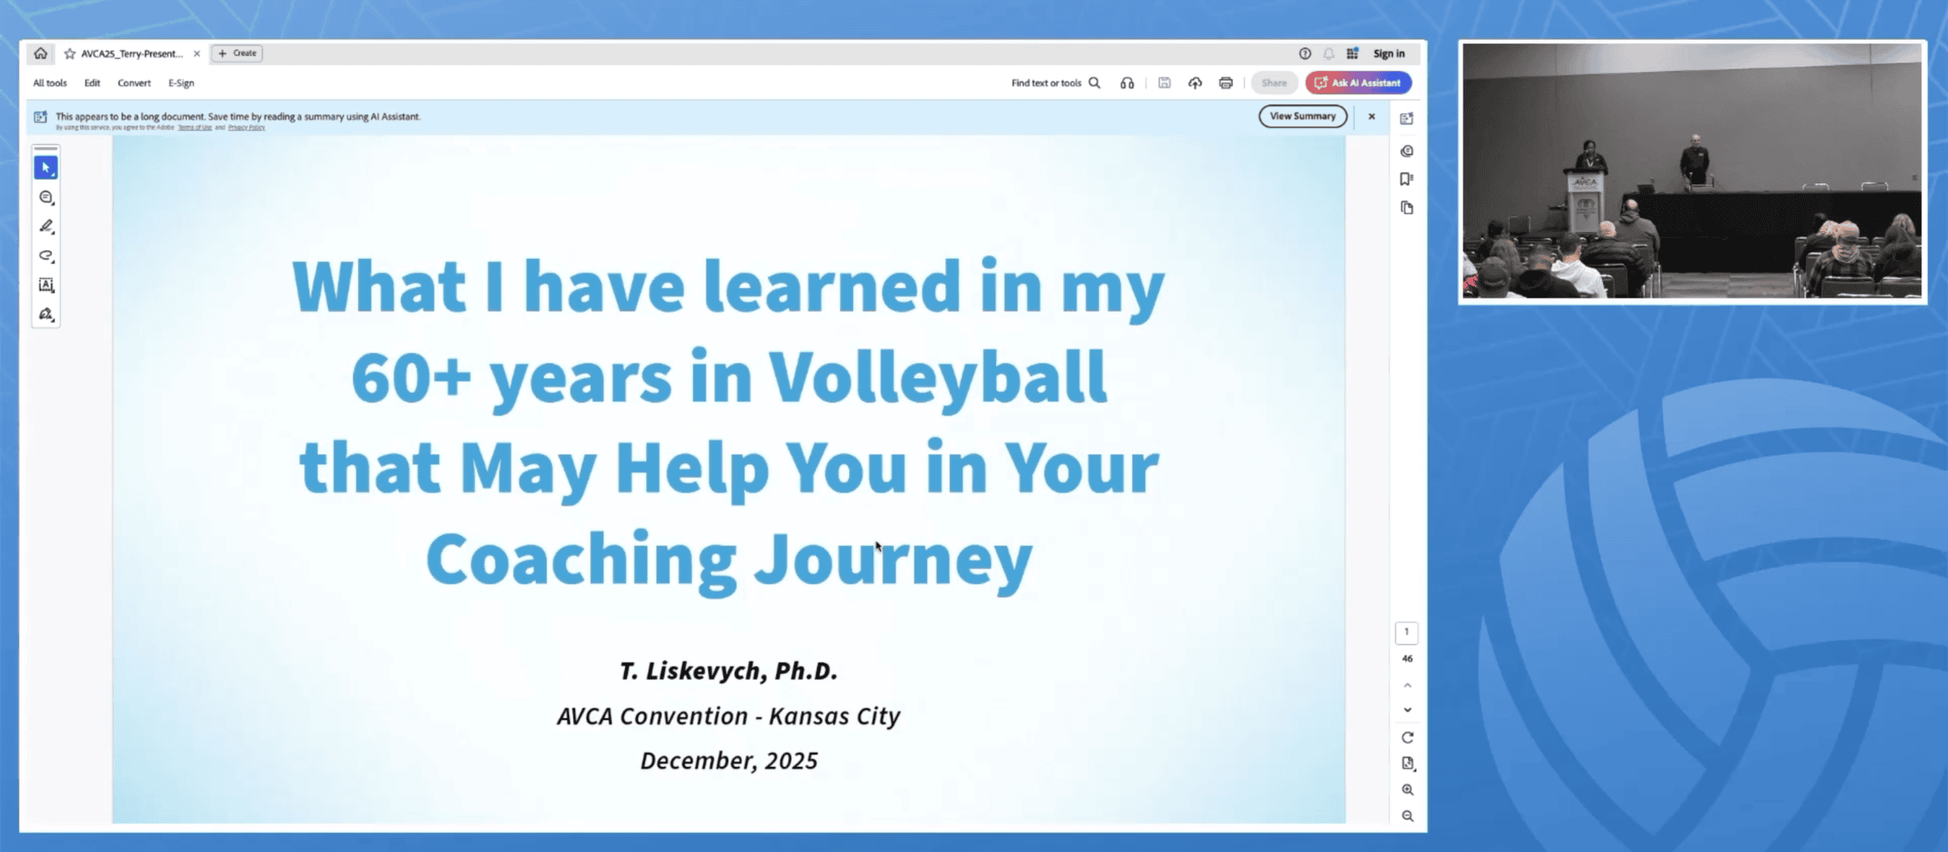This screenshot has width=1948, height=852.
Task: Open the Convert menu
Action: pyautogui.click(x=134, y=83)
